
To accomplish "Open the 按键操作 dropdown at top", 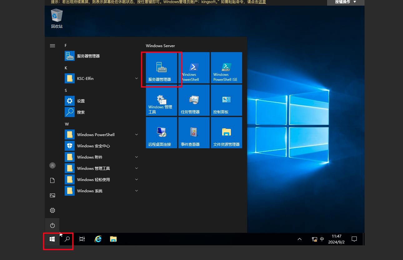I will [x=346, y=2].
